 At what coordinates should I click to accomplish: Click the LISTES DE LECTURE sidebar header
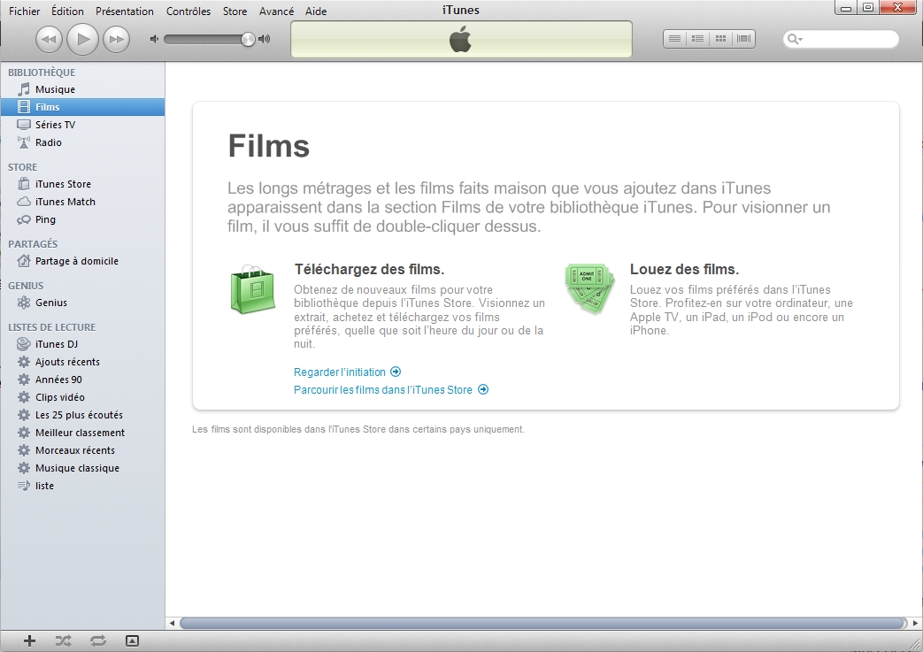point(52,327)
